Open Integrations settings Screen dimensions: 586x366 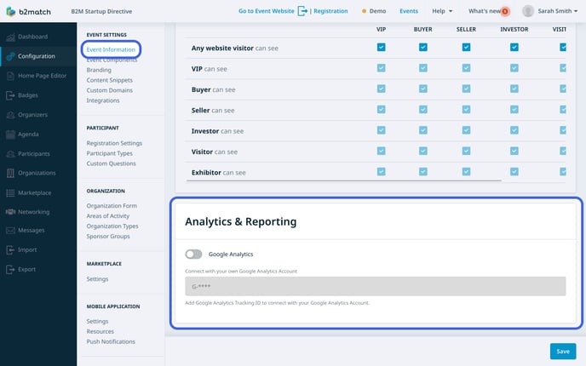[103, 100]
